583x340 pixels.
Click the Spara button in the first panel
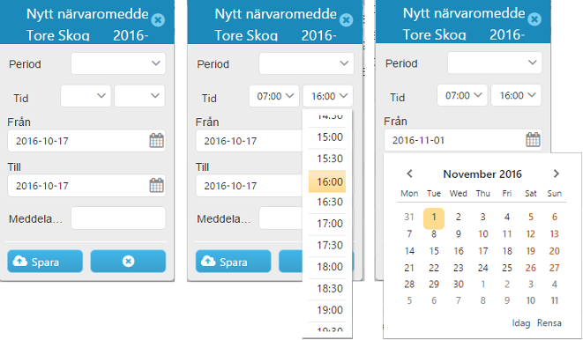45,262
